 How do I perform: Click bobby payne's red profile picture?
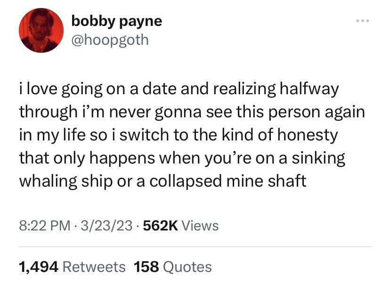coord(41,30)
